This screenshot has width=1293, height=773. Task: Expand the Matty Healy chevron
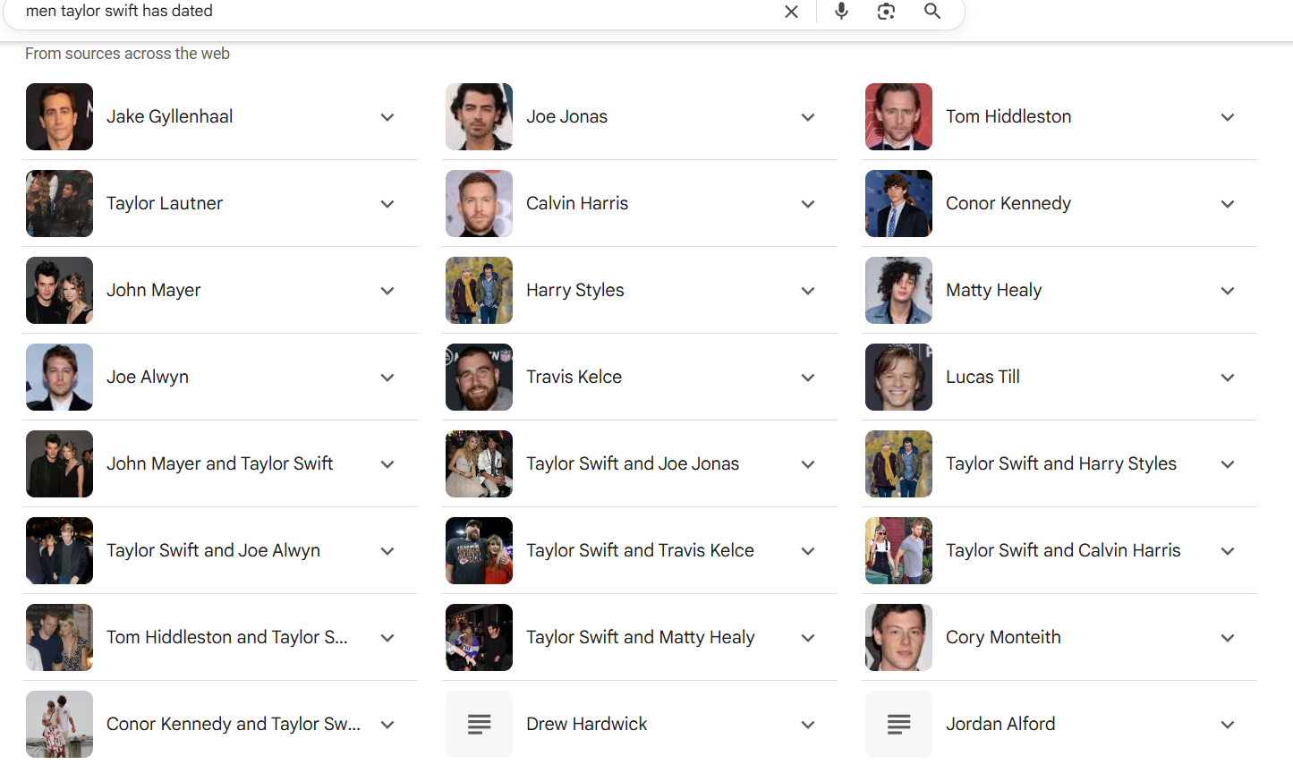[x=1228, y=291]
